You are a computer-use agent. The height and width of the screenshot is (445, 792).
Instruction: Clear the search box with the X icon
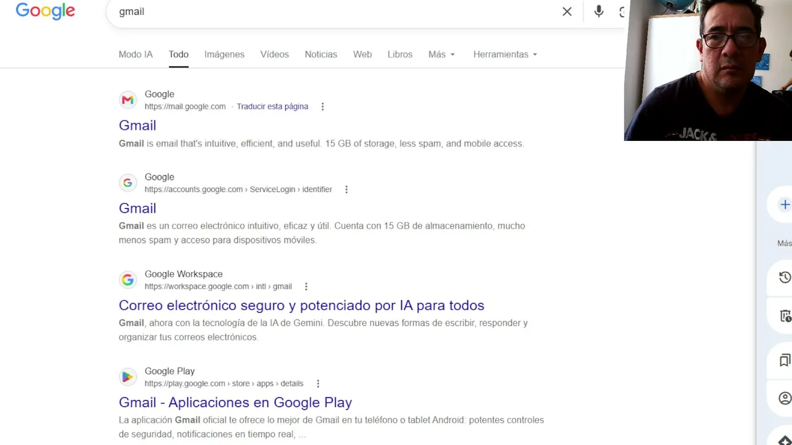click(x=567, y=11)
